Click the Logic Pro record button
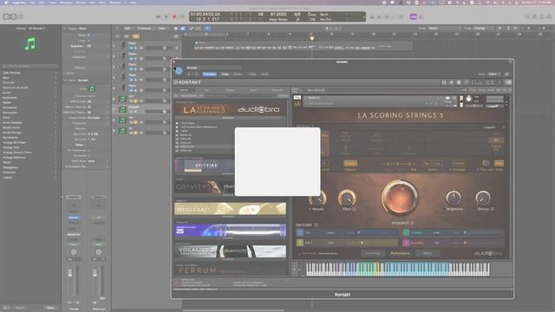This screenshot has height=312, width=555. click(174, 16)
